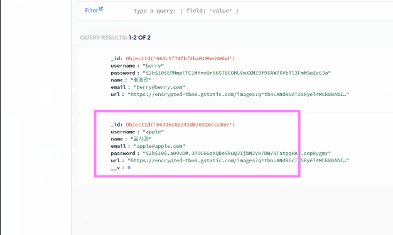Select the email value "apple@apple.com"
Screen dimensions: 393x235
[159, 146]
